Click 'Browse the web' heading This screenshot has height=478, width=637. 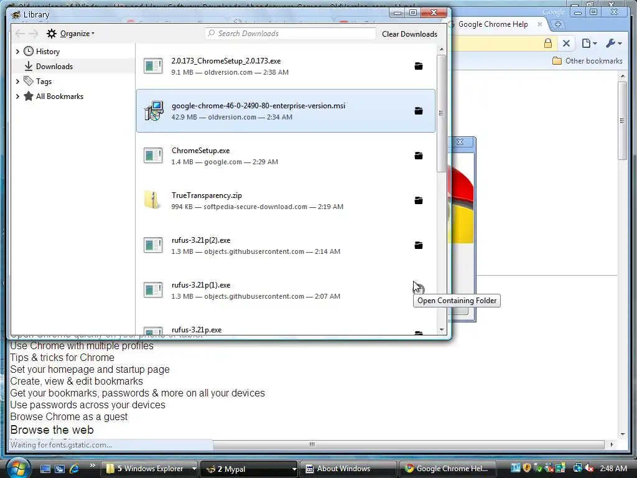point(52,430)
